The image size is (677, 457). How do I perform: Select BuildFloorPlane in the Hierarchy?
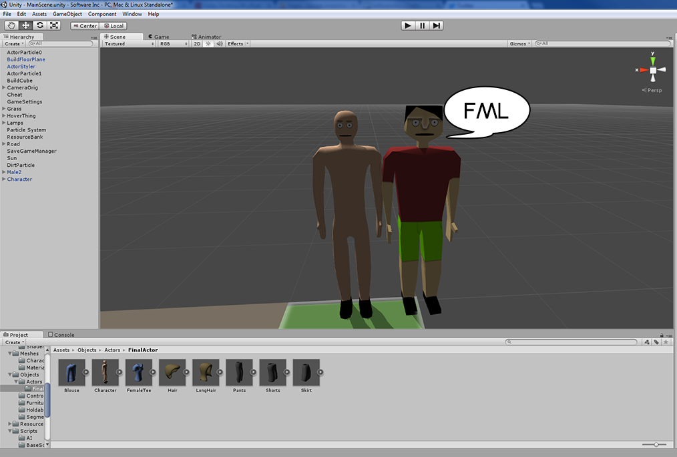(x=26, y=59)
